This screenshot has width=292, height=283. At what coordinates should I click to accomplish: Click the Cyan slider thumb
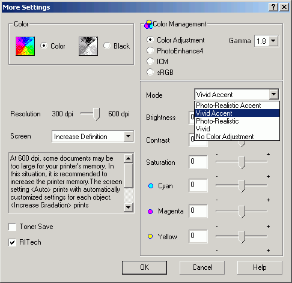tap(242, 186)
